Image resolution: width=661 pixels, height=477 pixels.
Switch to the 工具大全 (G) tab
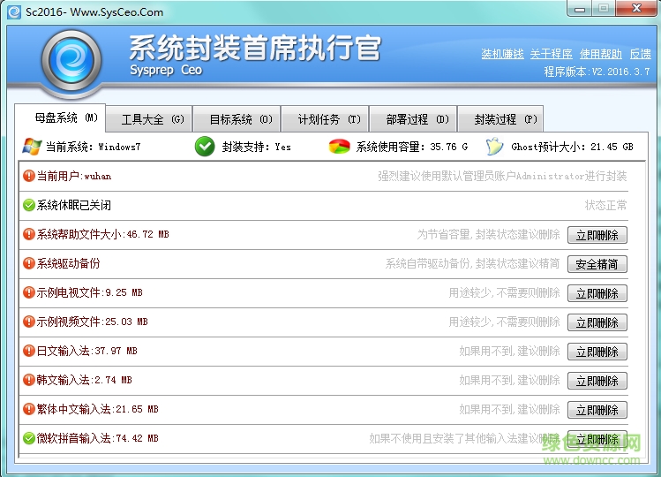point(153,119)
